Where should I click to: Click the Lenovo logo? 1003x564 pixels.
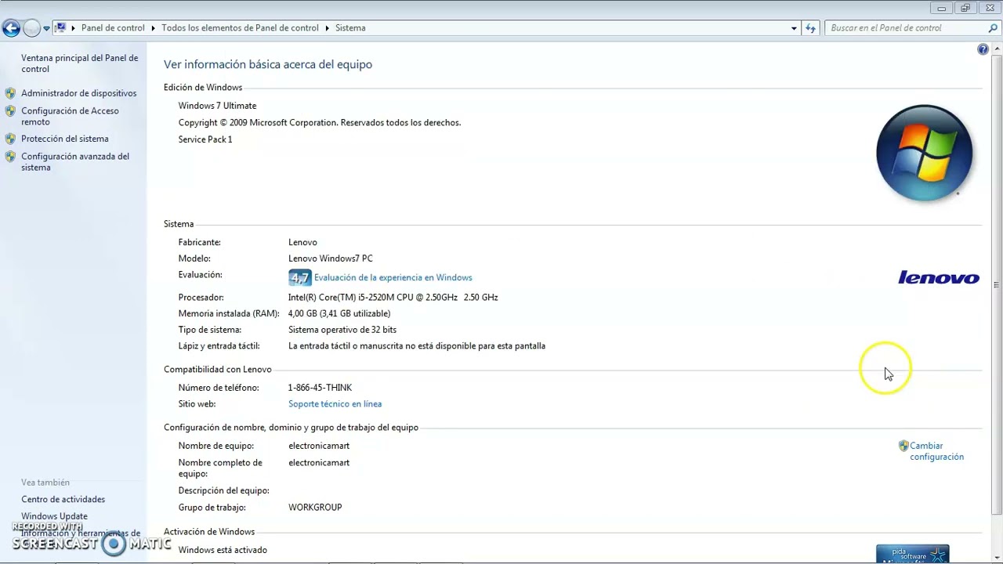point(938,277)
